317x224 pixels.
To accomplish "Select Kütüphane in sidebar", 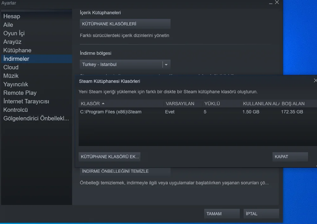I will (x=36, y=50).
